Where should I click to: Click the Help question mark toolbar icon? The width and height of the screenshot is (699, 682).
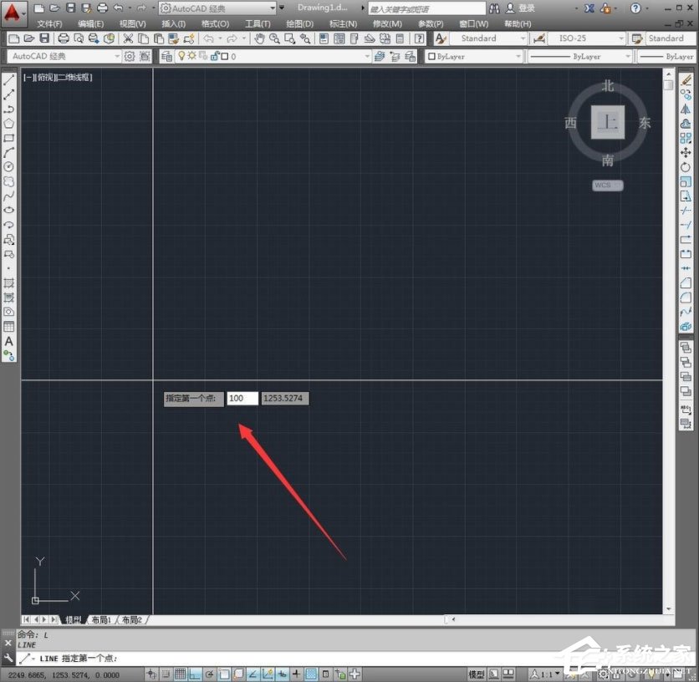[419, 38]
